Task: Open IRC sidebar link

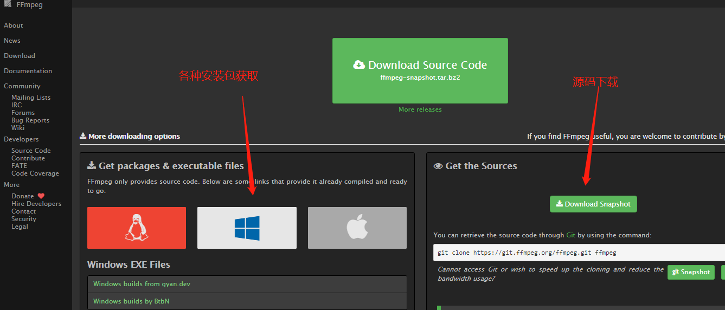Action: point(17,105)
